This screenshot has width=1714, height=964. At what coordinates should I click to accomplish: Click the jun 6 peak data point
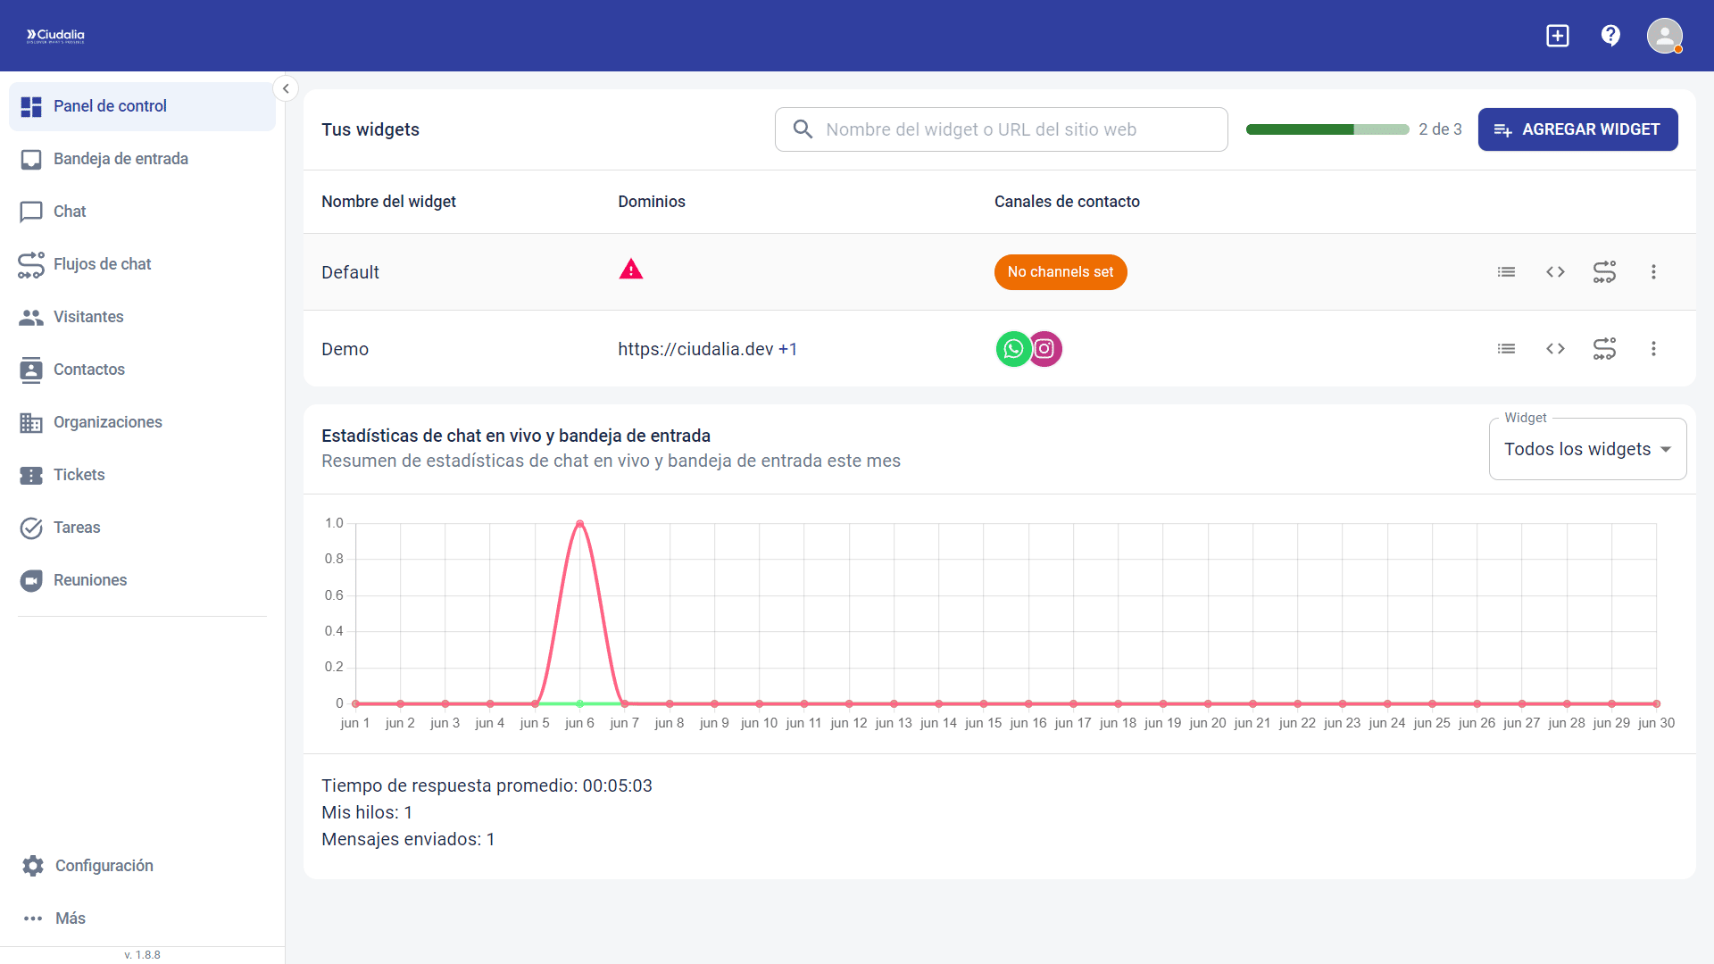click(580, 524)
